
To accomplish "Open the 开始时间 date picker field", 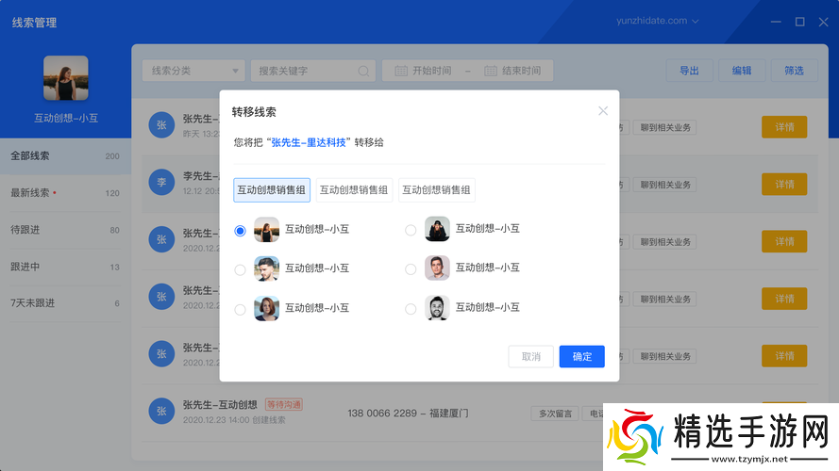I will pos(431,71).
